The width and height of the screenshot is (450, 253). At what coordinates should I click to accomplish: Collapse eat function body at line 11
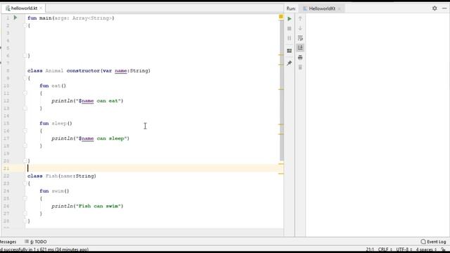coord(25,93)
